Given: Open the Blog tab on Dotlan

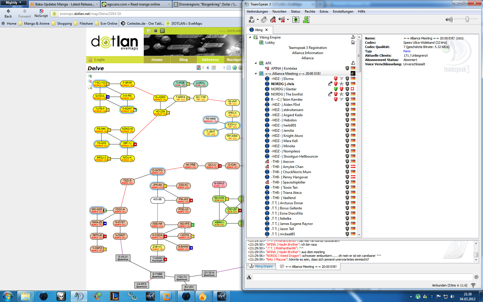Looking at the screenshot, I should tap(183, 60).
